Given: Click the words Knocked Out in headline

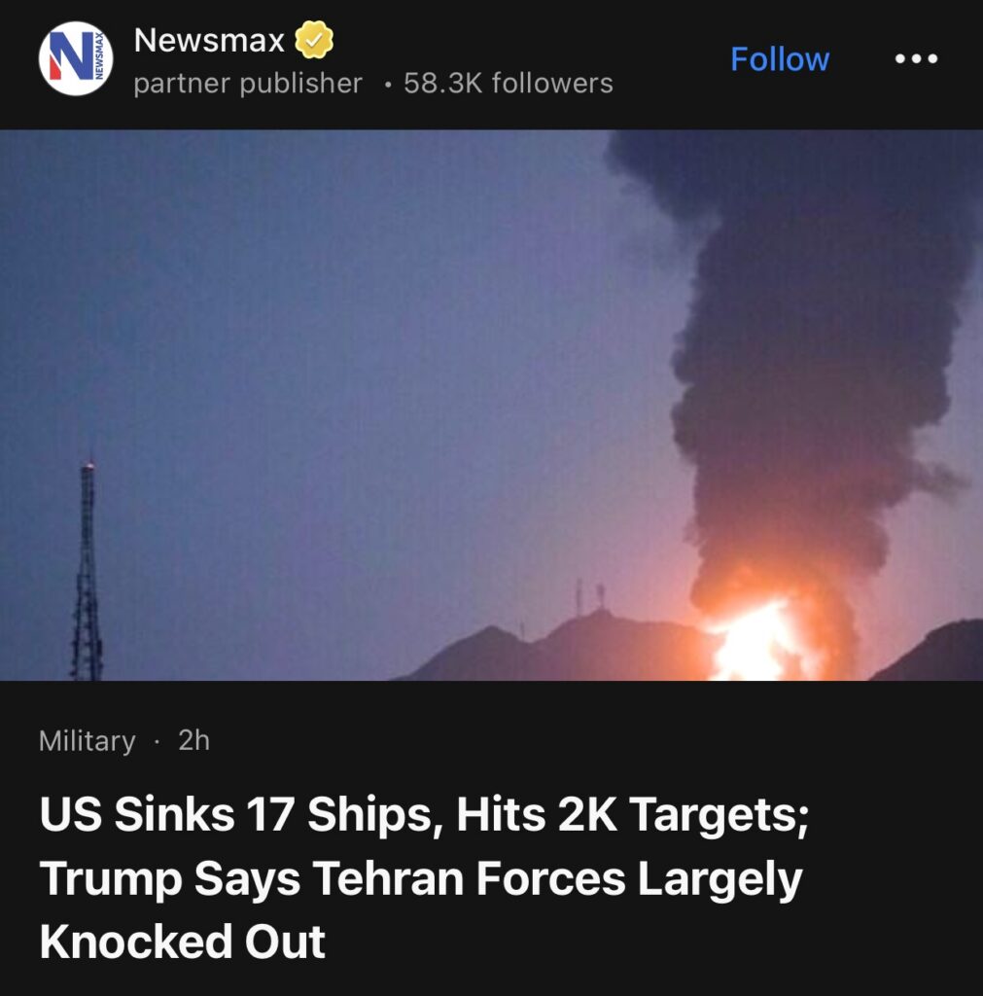Looking at the screenshot, I should 182,942.
